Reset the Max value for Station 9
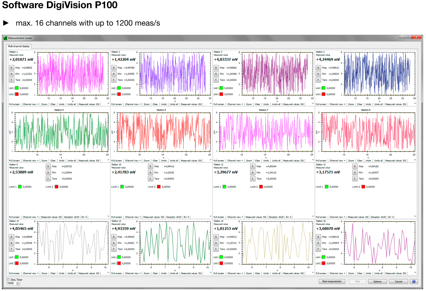Image resolution: width=426 pixels, height=291 pixels. coord(48,167)
